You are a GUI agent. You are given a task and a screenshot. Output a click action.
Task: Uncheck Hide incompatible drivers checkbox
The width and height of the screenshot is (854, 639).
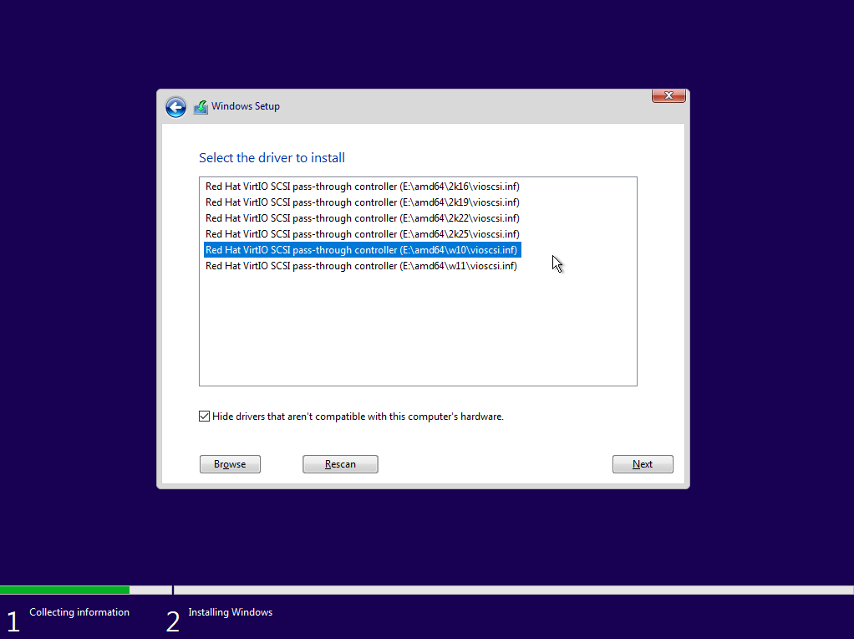(x=204, y=417)
